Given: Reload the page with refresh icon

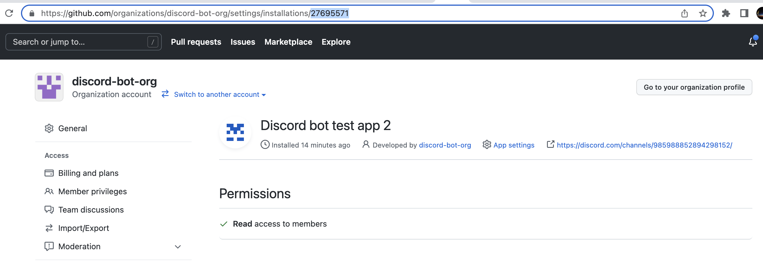Looking at the screenshot, I should point(9,13).
